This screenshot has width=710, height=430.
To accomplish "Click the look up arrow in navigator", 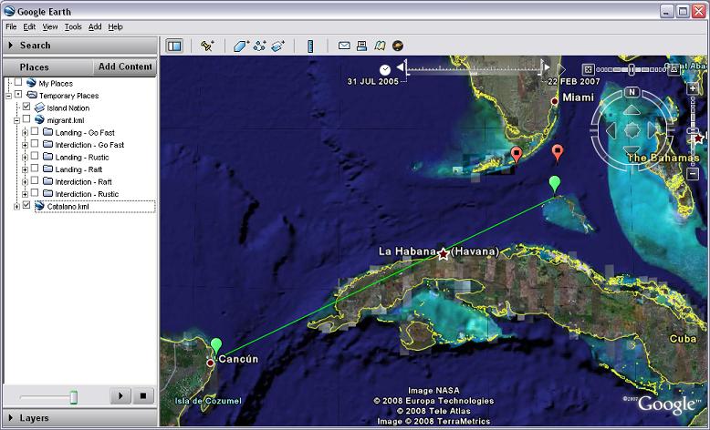I will (x=632, y=110).
